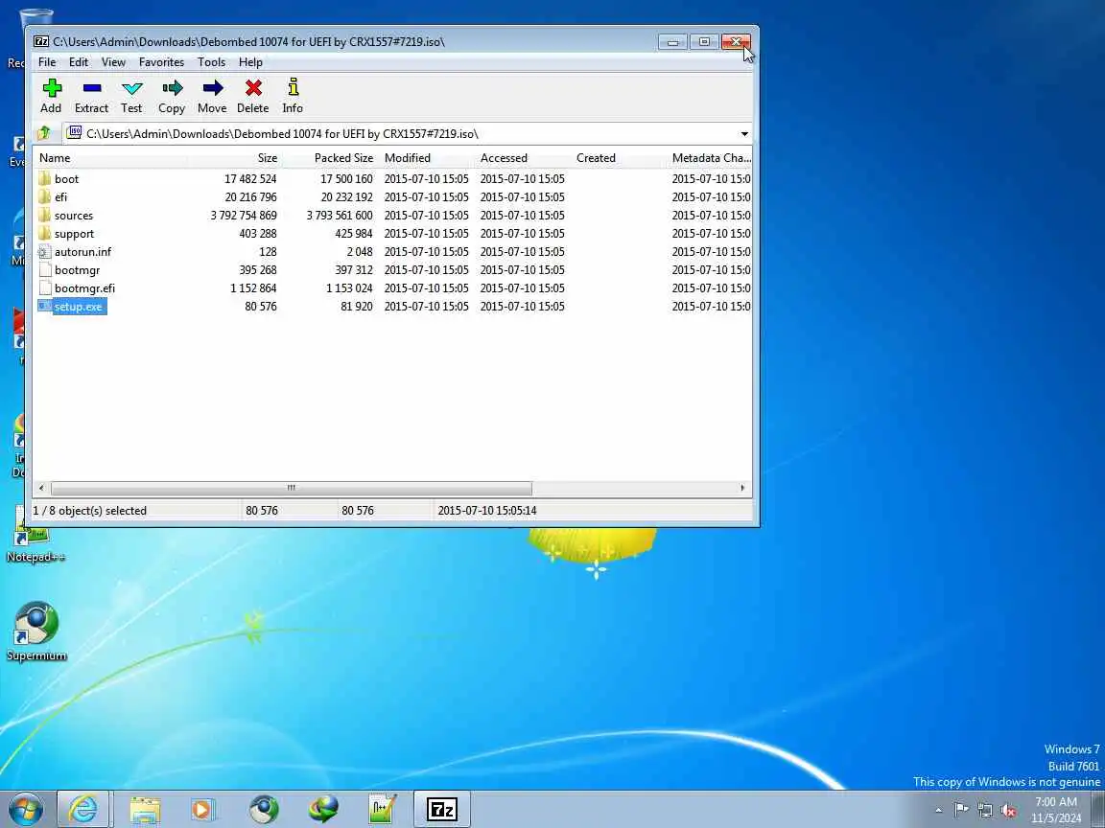Screen dimensions: 1105x828
Task: Sort by Created column header
Action: pos(619,158)
